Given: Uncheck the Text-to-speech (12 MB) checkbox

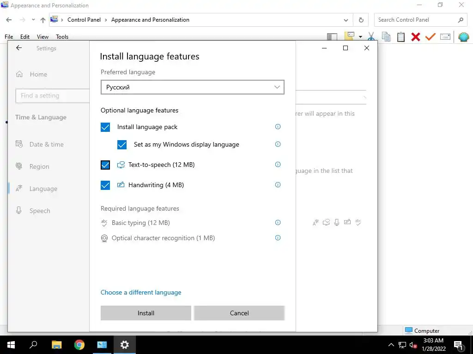Looking at the screenshot, I should 105,165.
